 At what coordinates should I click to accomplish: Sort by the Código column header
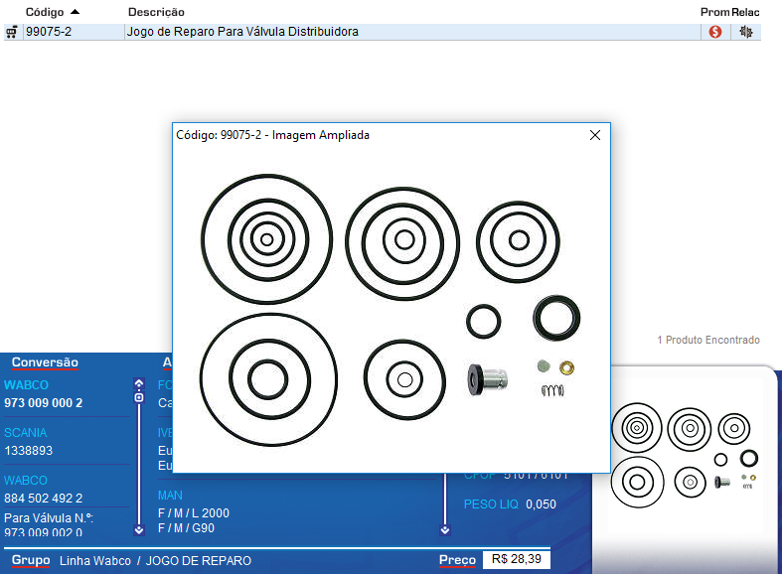click(x=45, y=12)
